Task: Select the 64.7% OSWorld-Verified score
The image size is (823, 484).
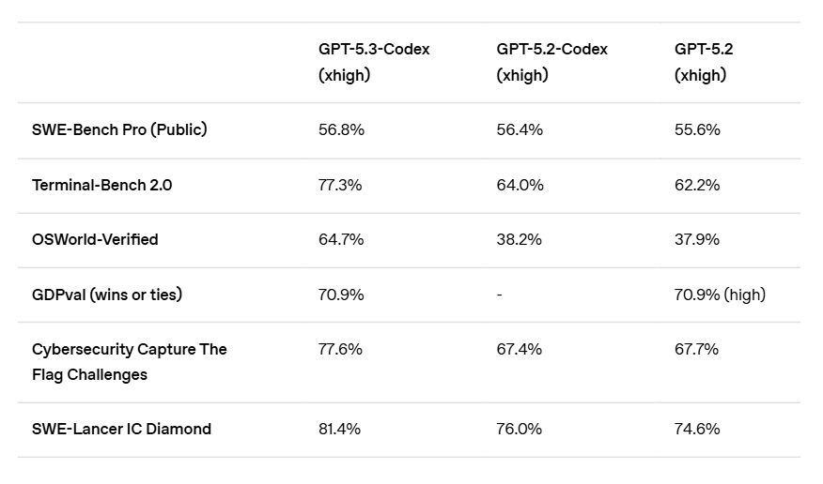Action: [x=341, y=239]
